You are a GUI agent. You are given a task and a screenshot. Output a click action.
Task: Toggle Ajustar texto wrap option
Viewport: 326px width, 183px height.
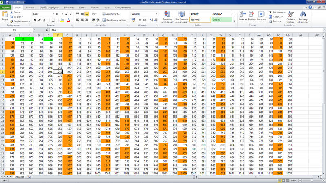pyautogui.click(x=111, y=14)
